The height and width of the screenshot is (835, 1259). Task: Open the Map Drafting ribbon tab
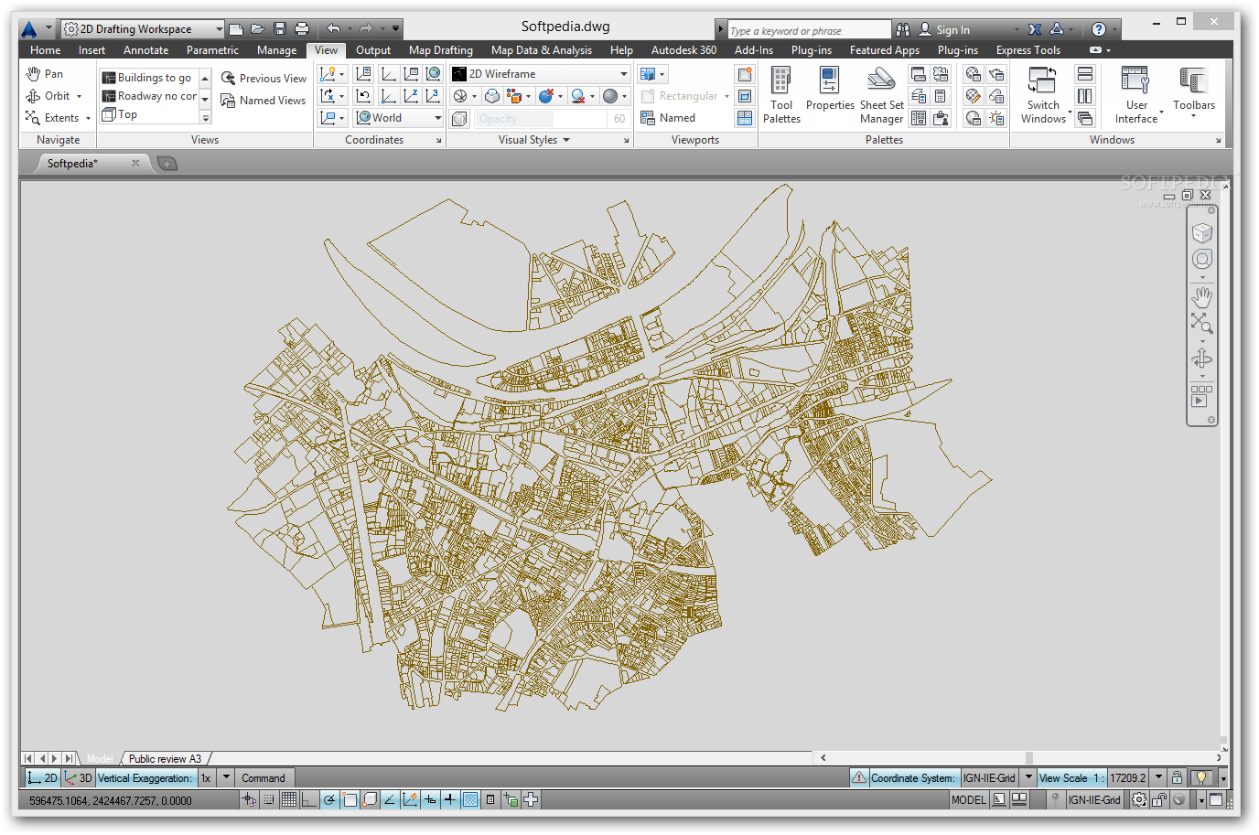click(440, 50)
